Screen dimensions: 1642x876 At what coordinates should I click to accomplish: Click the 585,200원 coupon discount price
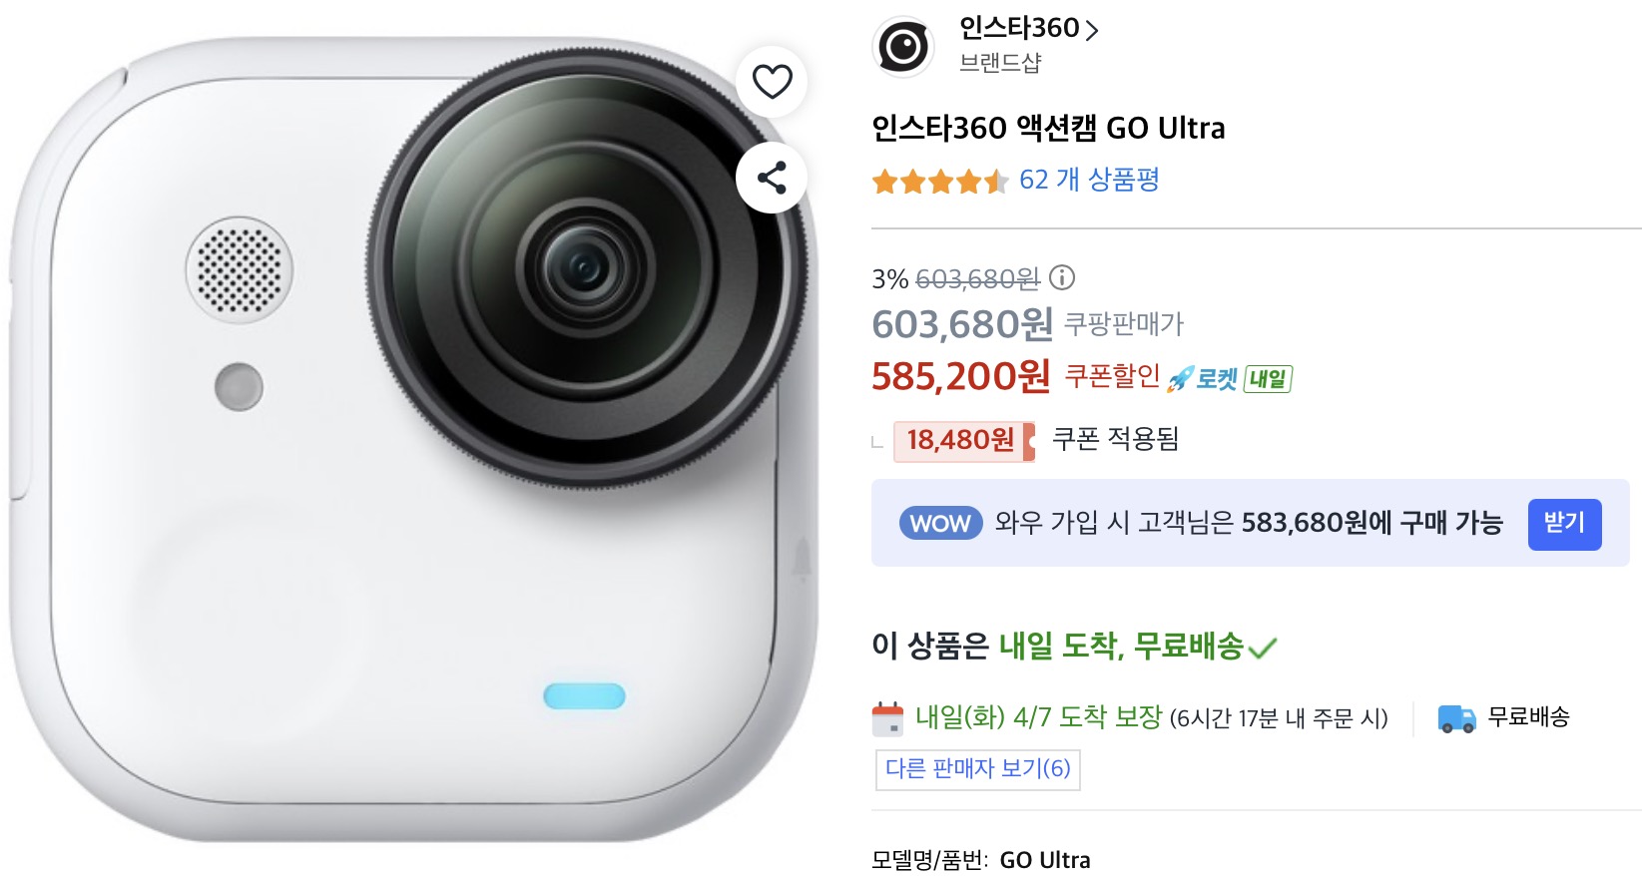pyautogui.click(x=961, y=376)
